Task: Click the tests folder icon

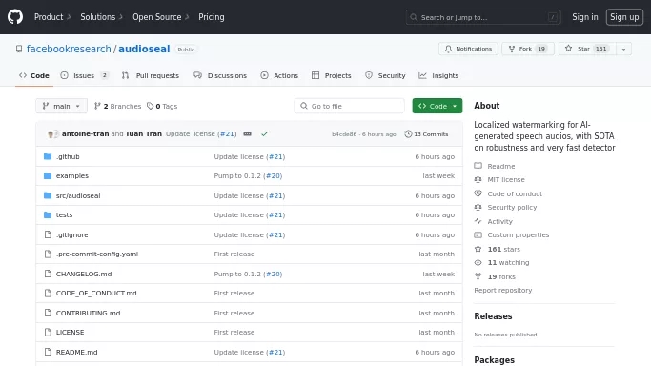Action: pyautogui.click(x=48, y=215)
